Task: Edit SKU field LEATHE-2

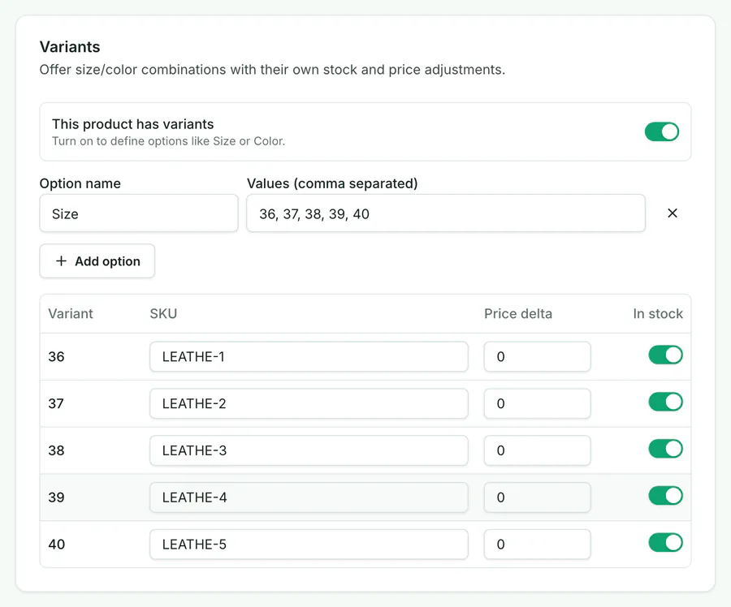Action: (309, 403)
